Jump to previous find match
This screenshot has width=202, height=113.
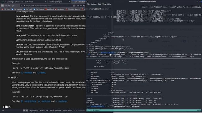[24, 110]
